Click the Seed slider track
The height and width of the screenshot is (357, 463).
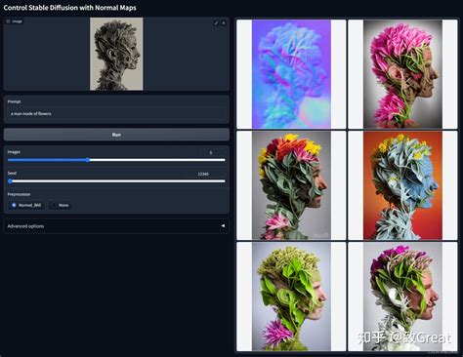pyautogui.click(x=116, y=181)
